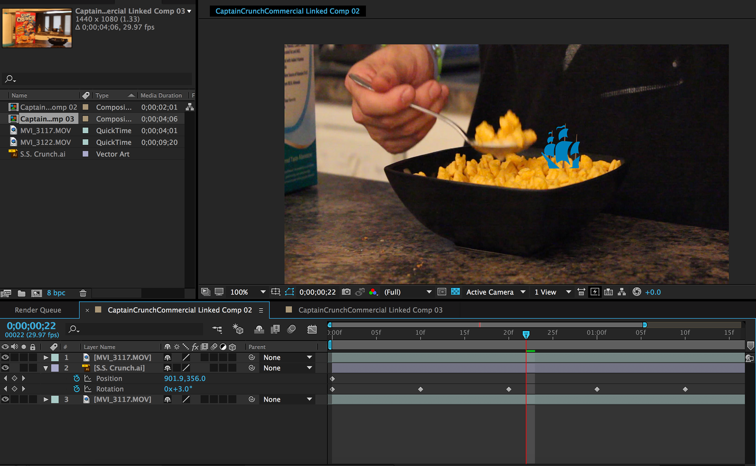Toggle visibility of layer 1 MVI_3117.MOV
The width and height of the screenshot is (756, 466).
5,357
